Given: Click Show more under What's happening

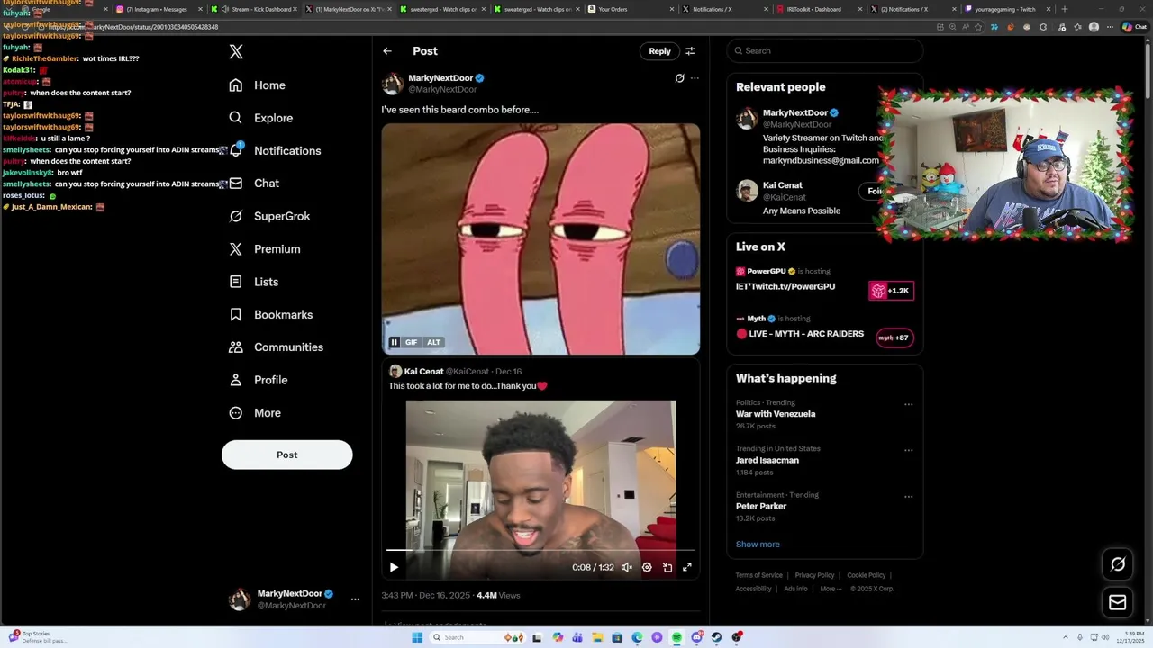Looking at the screenshot, I should (758, 544).
